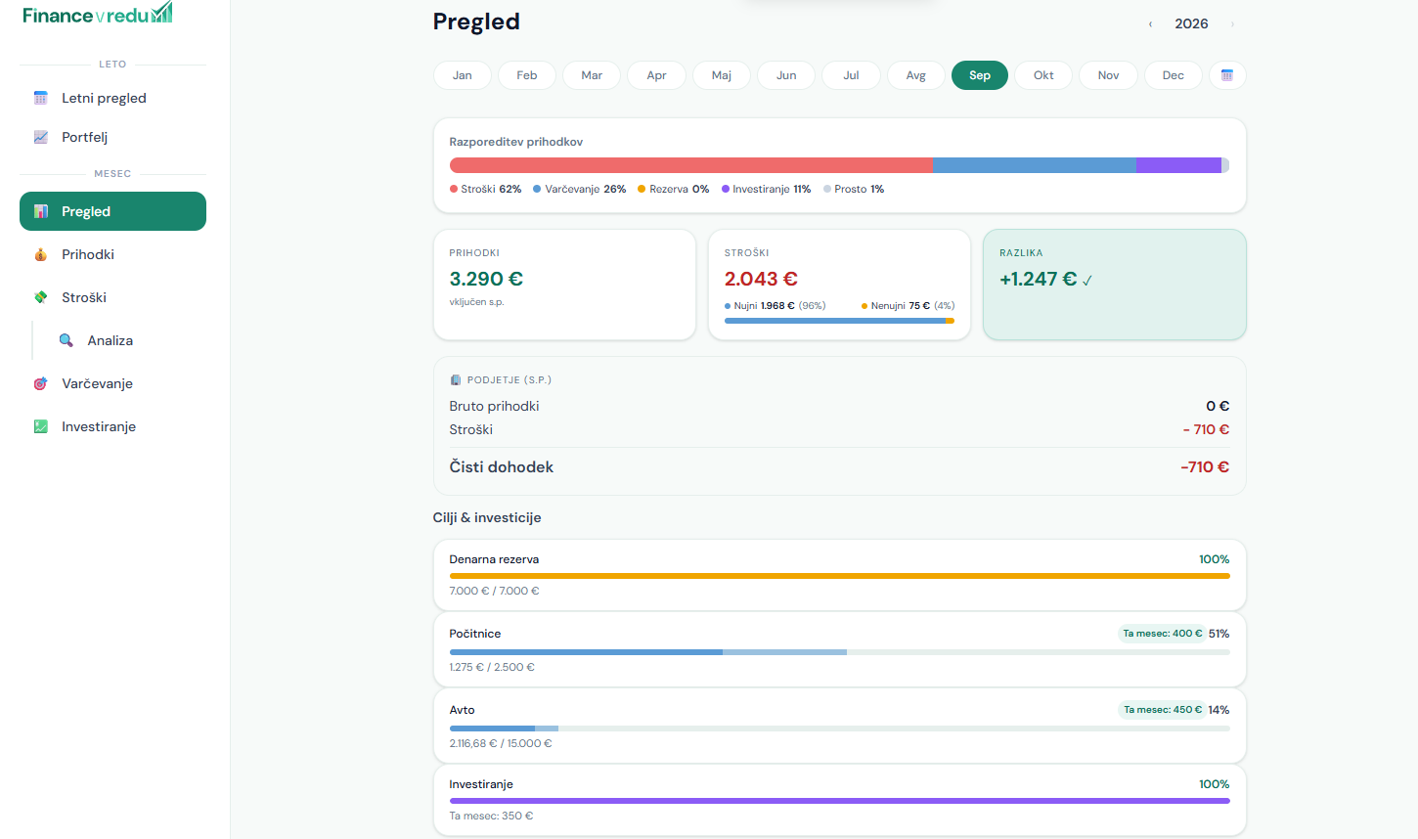1418x839 pixels.
Task: Click the Finance v redu logo
Action: (x=98, y=14)
